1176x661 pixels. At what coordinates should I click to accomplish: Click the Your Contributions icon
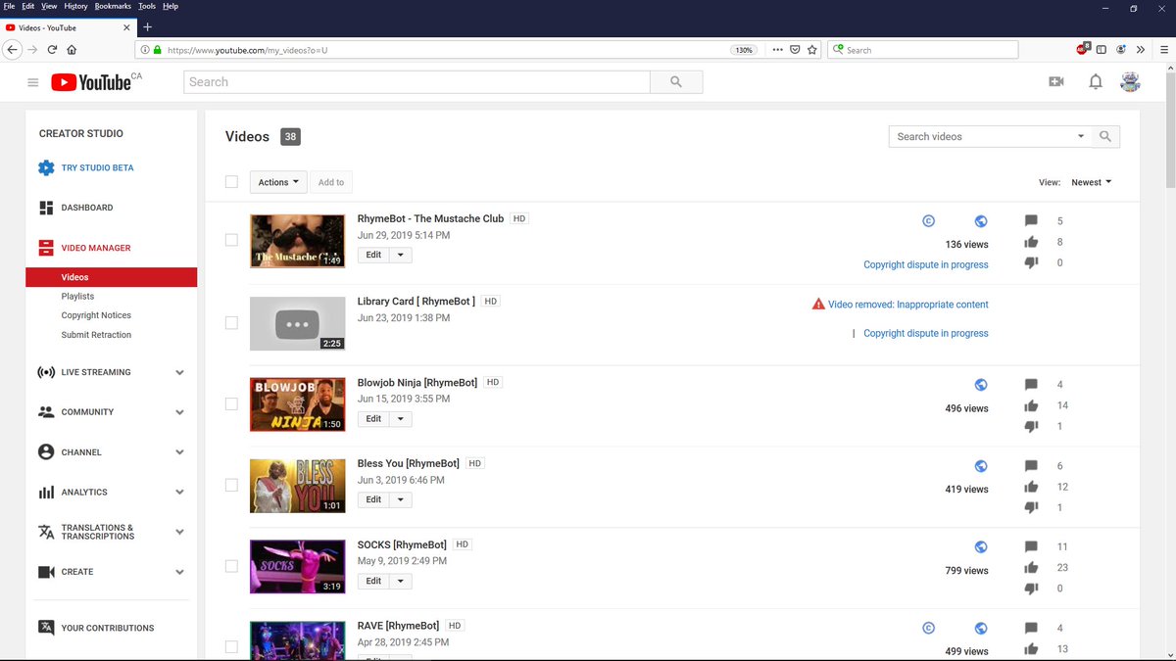click(46, 628)
